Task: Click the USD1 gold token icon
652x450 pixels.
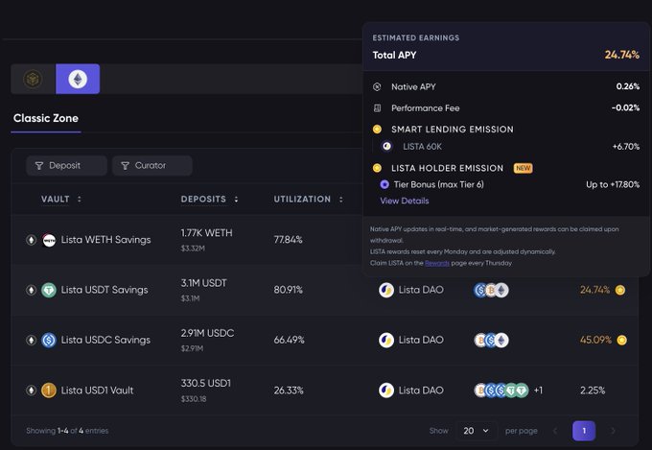Action: coord(49,391)
